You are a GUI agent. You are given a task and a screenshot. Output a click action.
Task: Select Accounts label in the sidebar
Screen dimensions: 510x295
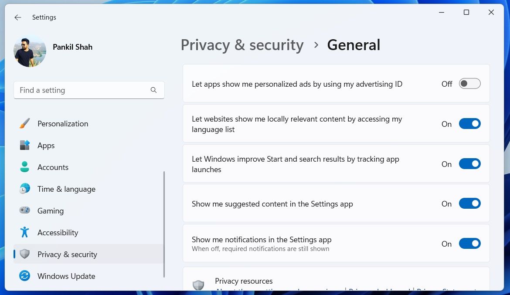click(x=53, y=167)
